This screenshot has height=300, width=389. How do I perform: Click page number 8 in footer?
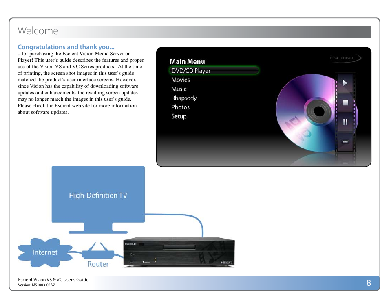click(369, 283)
